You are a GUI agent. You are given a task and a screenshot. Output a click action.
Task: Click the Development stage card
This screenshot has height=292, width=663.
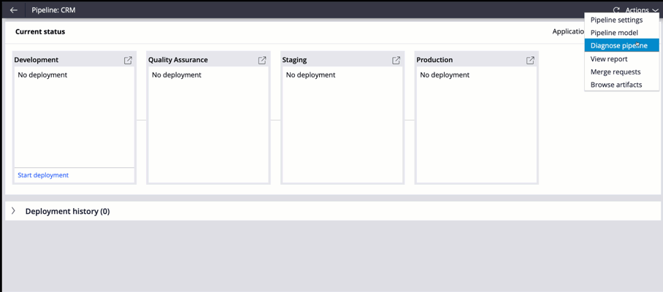point(74,118)
